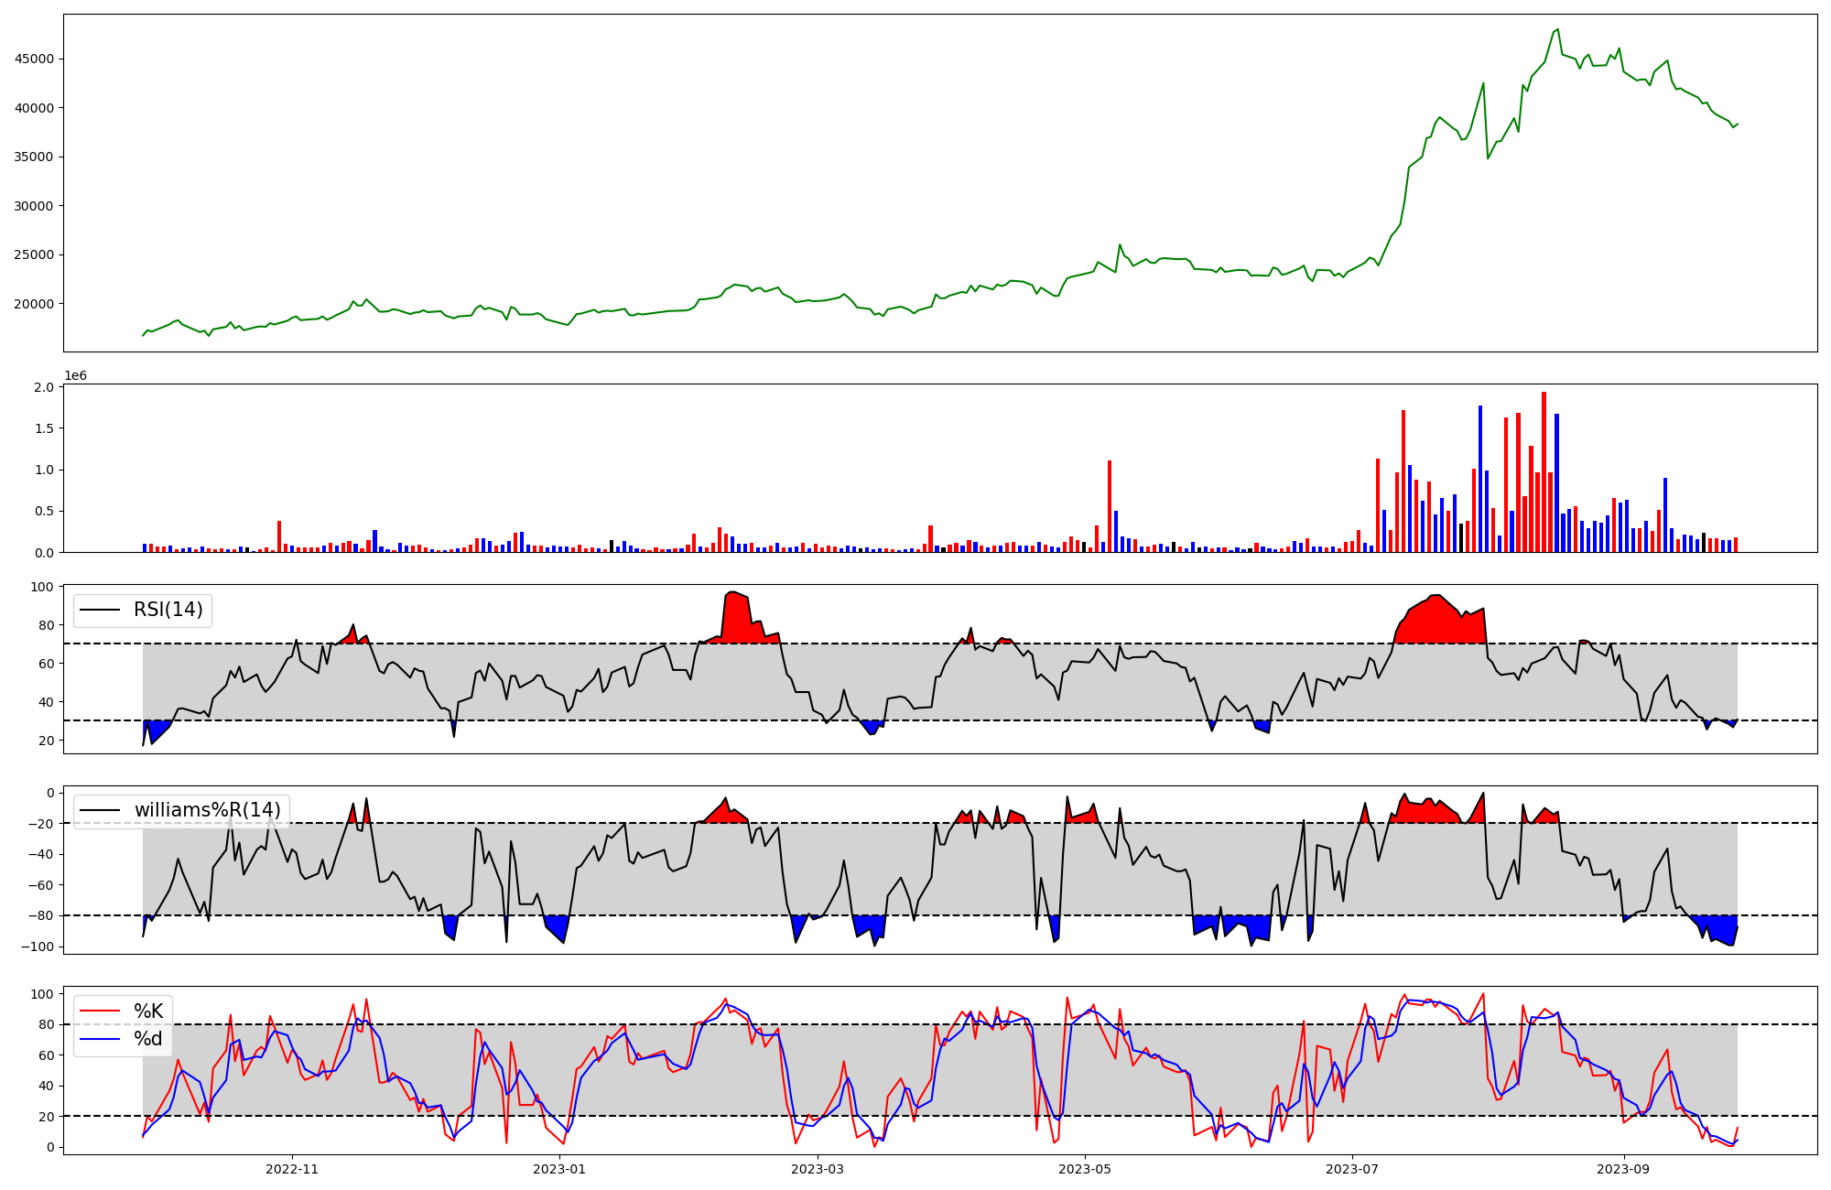The width and height of the screenshot is (1831, 1190).
Task: Click the large red RSI overbought area in July 2023
Action: pos(1437,622)
